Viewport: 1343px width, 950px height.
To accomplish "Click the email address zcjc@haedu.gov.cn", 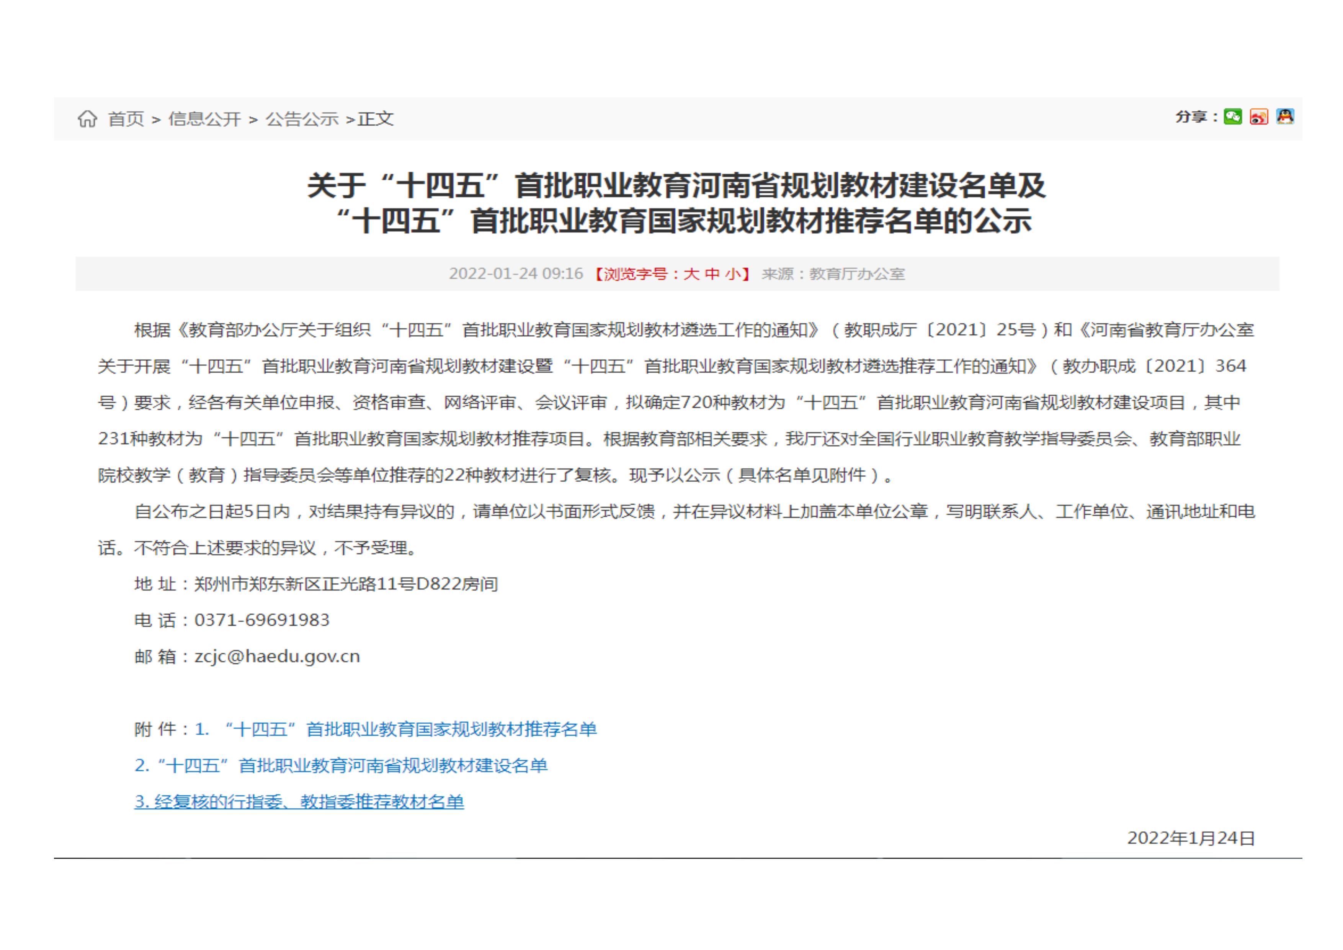I will tap(277, 657).
